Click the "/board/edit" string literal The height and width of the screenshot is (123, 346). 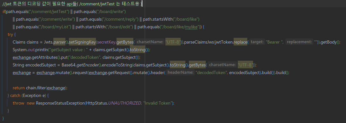pyautogui.click(x=120, y=27)
